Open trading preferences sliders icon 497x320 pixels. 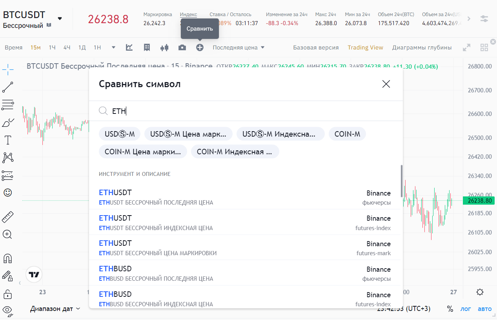(x=484, y=19)
